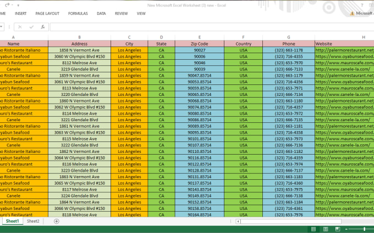
Task: Click the Redo arrow in quick access toolbar
Action: 7,5
